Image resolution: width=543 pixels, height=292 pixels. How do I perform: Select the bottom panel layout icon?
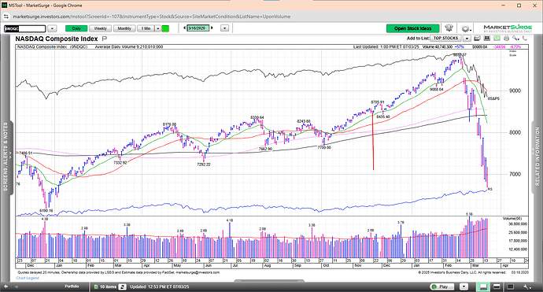483,286
